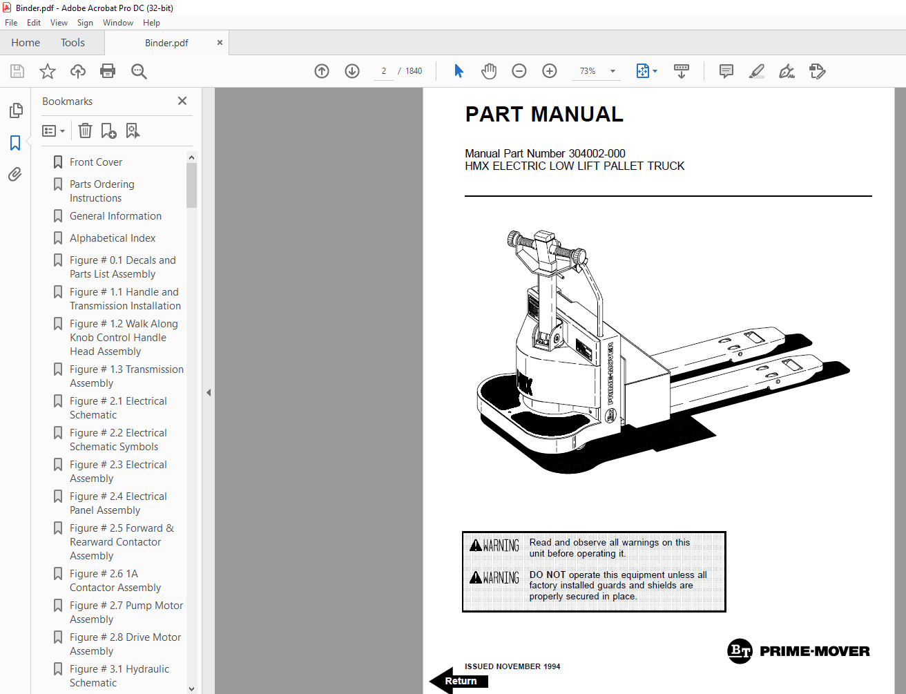Click the Return arrow link
This screenshot has width=906, height=694.
[x=459, y=681]
